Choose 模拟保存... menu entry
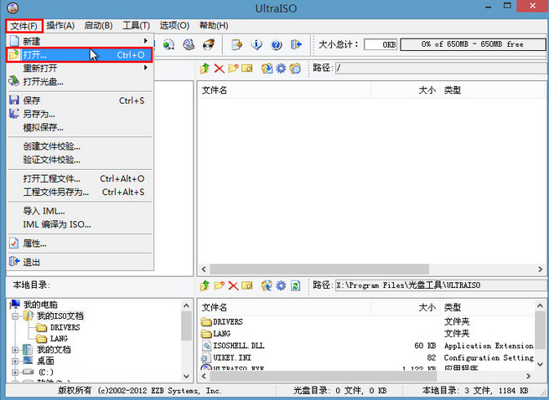This screenshot has width=549, height=400. (x=80, y=128)
